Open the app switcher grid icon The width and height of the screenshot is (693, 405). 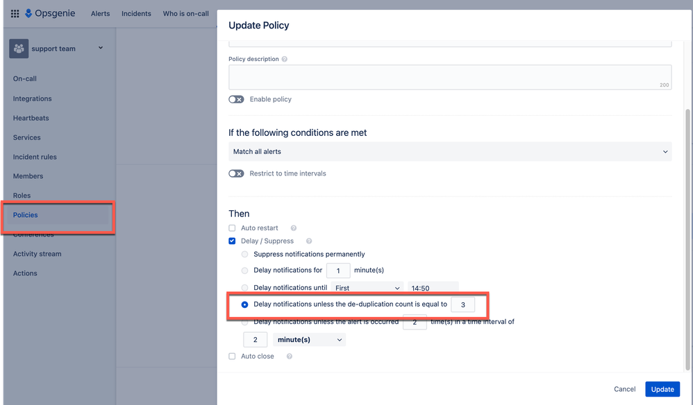click(15, 14)
